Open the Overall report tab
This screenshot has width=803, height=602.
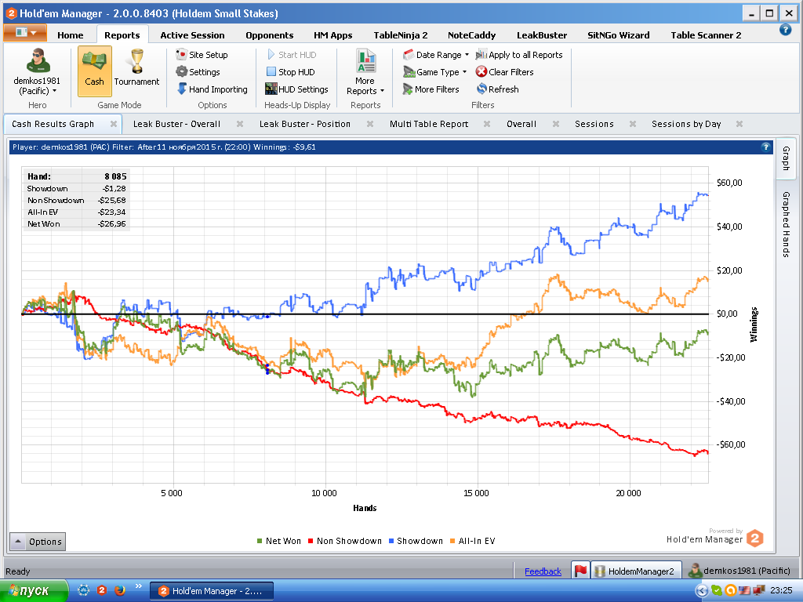point(521,124)
